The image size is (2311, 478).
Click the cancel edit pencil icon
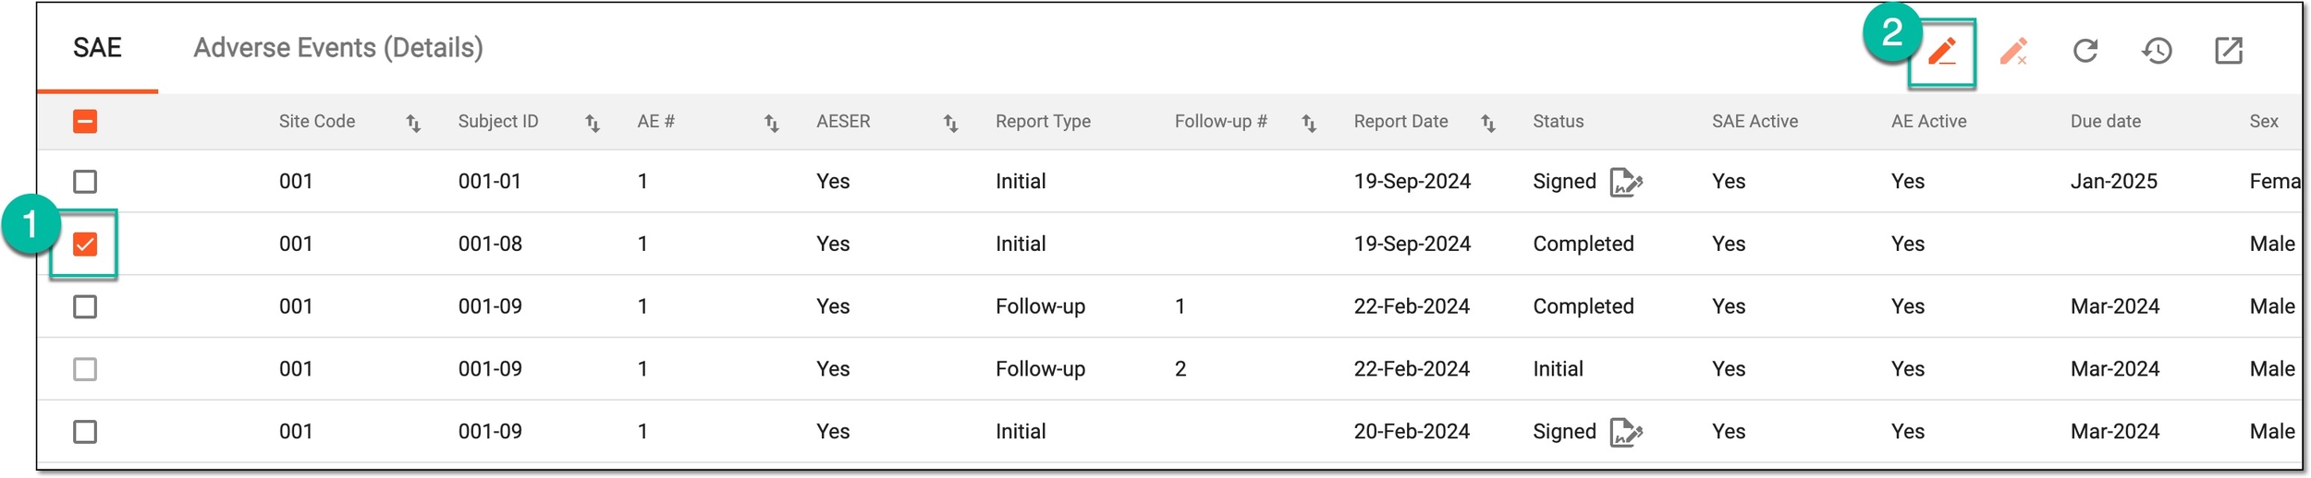tap(2013, 52)
